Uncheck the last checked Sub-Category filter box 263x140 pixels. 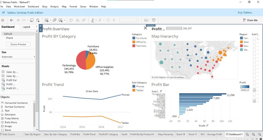click(x=254, y=101)
